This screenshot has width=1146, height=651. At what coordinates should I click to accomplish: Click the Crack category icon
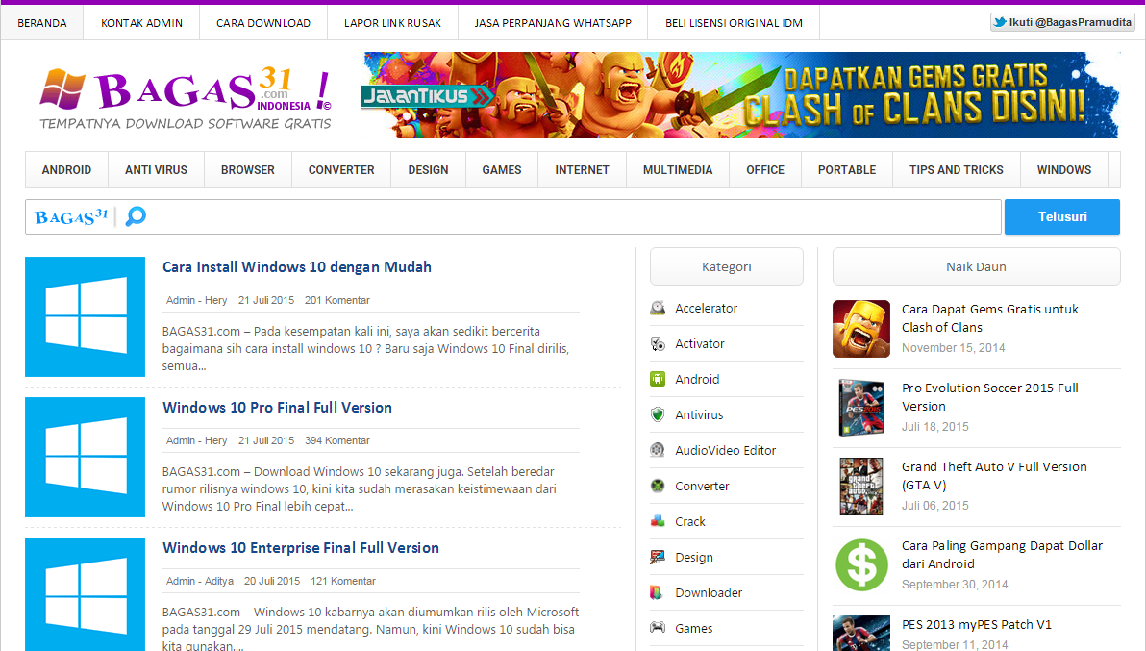pyautogui.click(x=658, y=521)
